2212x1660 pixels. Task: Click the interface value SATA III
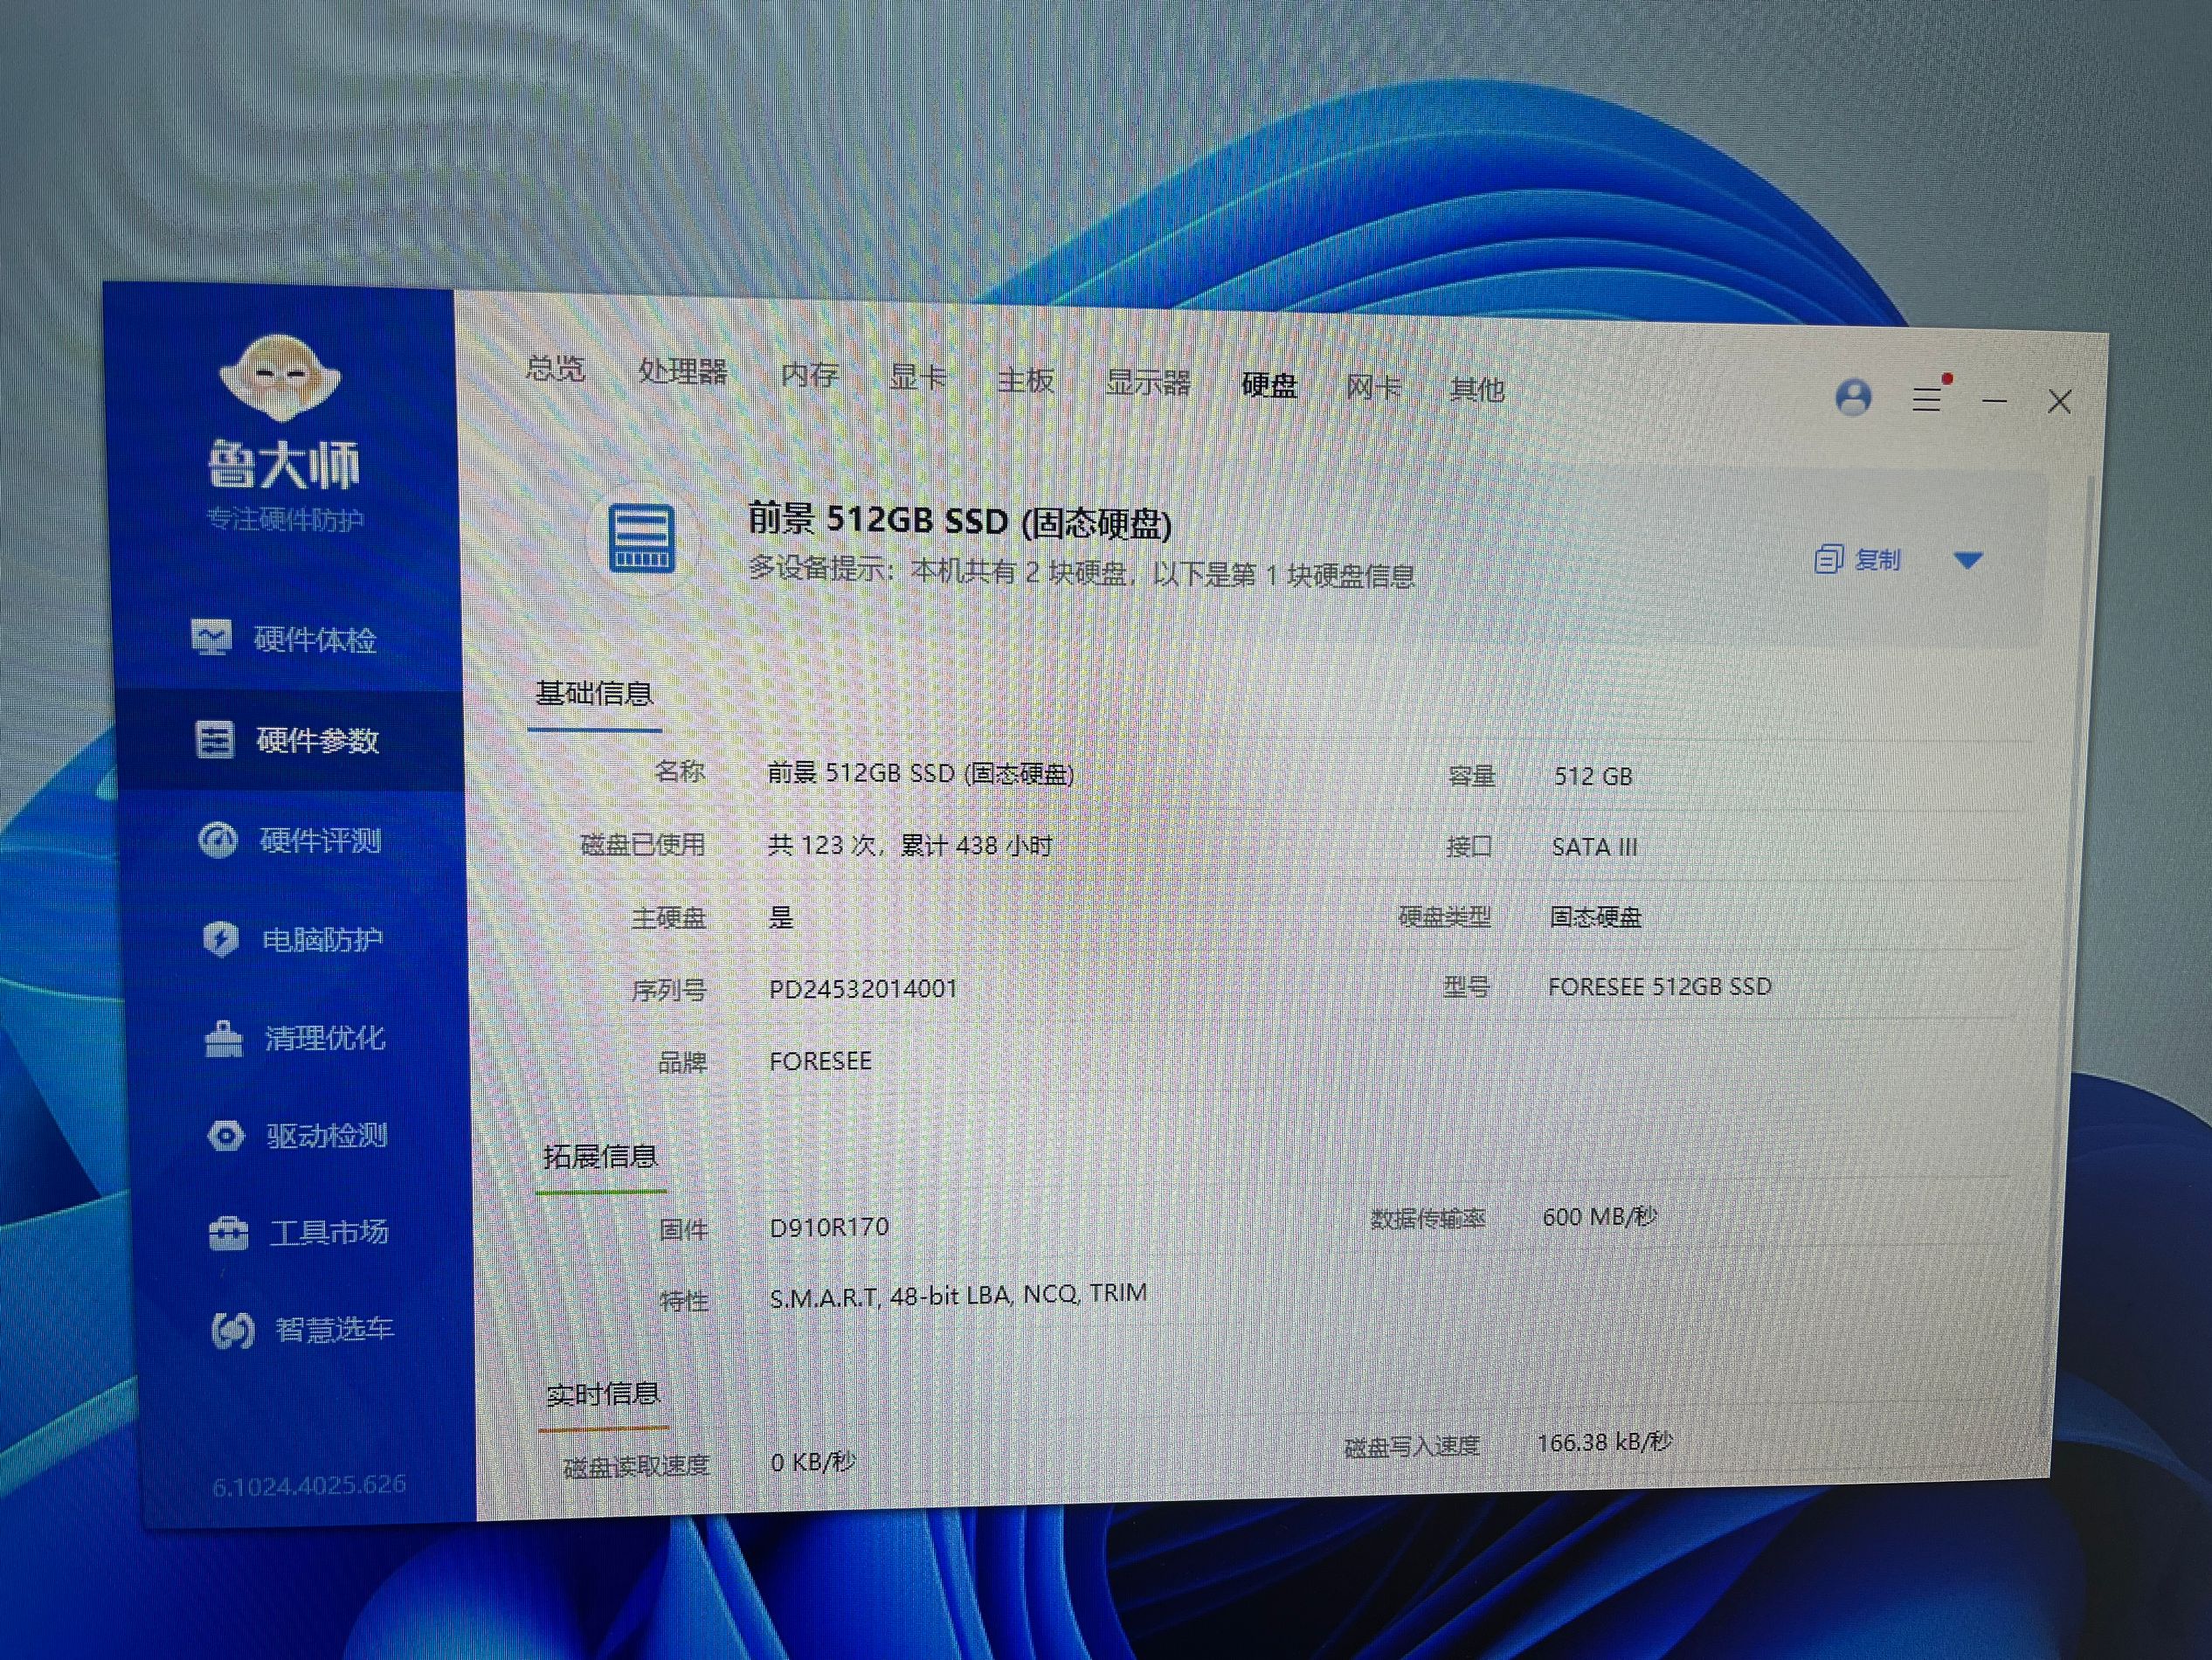tap(1594, 847)
